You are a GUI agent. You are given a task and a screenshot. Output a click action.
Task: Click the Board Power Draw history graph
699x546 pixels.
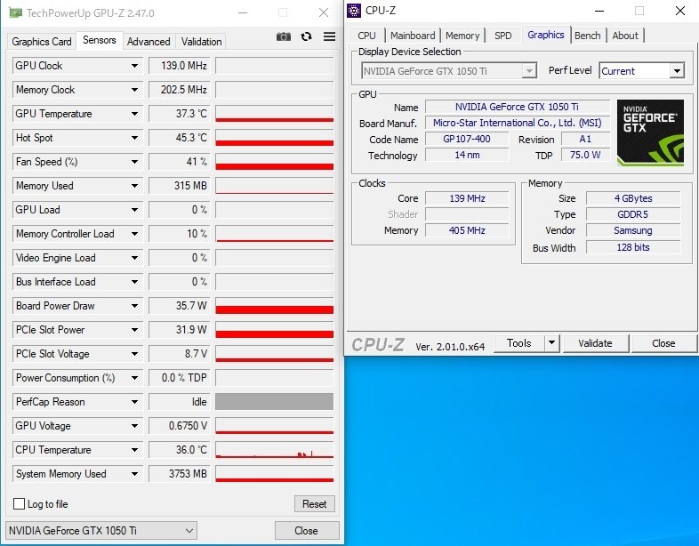coord(274,306)
